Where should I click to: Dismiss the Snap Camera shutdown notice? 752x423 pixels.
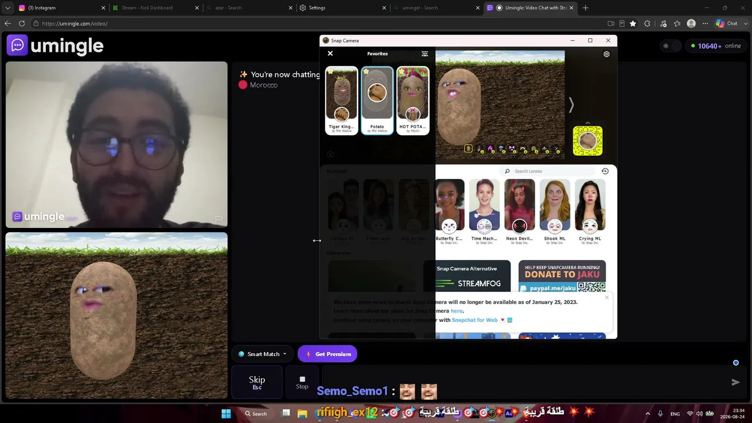[x=607, y=297]
